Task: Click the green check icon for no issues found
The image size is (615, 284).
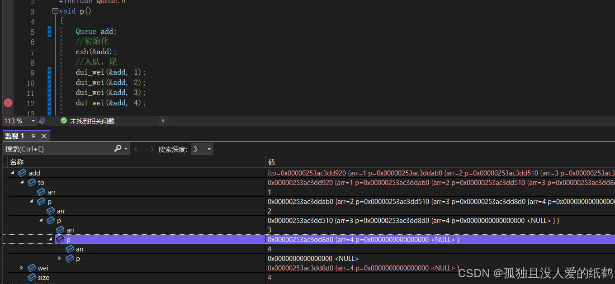Action: click(x=64, y=121)
